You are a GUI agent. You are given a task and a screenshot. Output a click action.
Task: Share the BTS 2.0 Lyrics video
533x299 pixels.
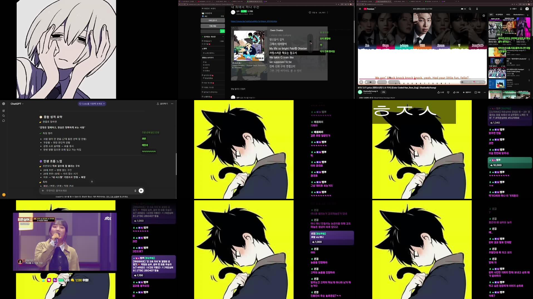pos(456,92)
